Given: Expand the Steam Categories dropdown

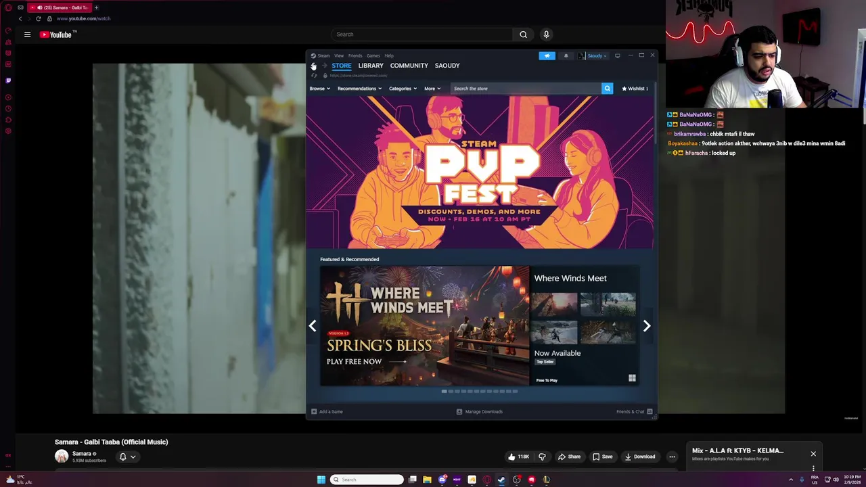Looking at the screenshot, I should pyautogui.click(x=403, y=89).
